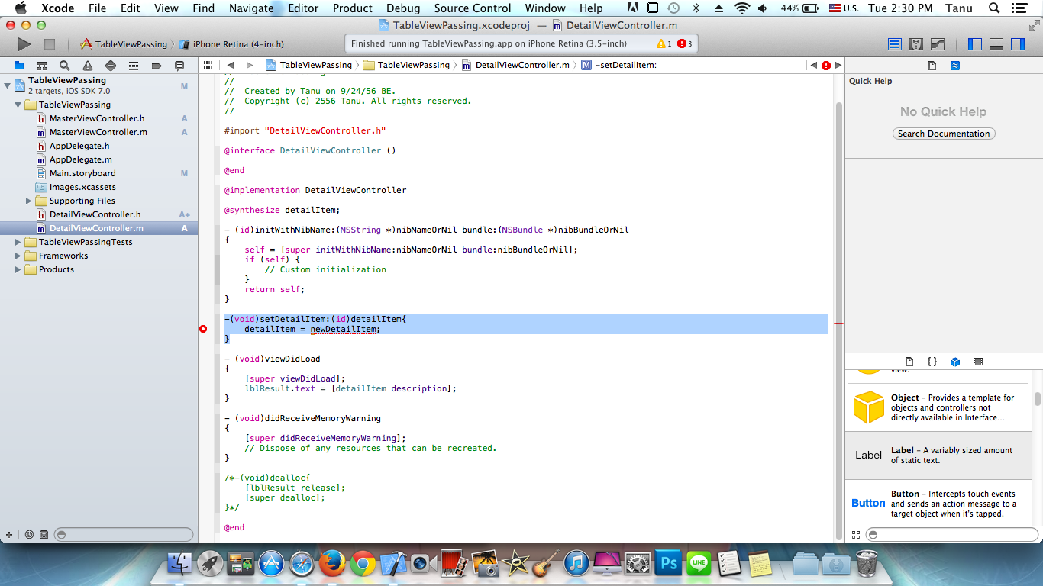The width and height of the screenshot is (1043, 586).
Task: Jump to next issue arrow
Action: click(x=838, y=66)
